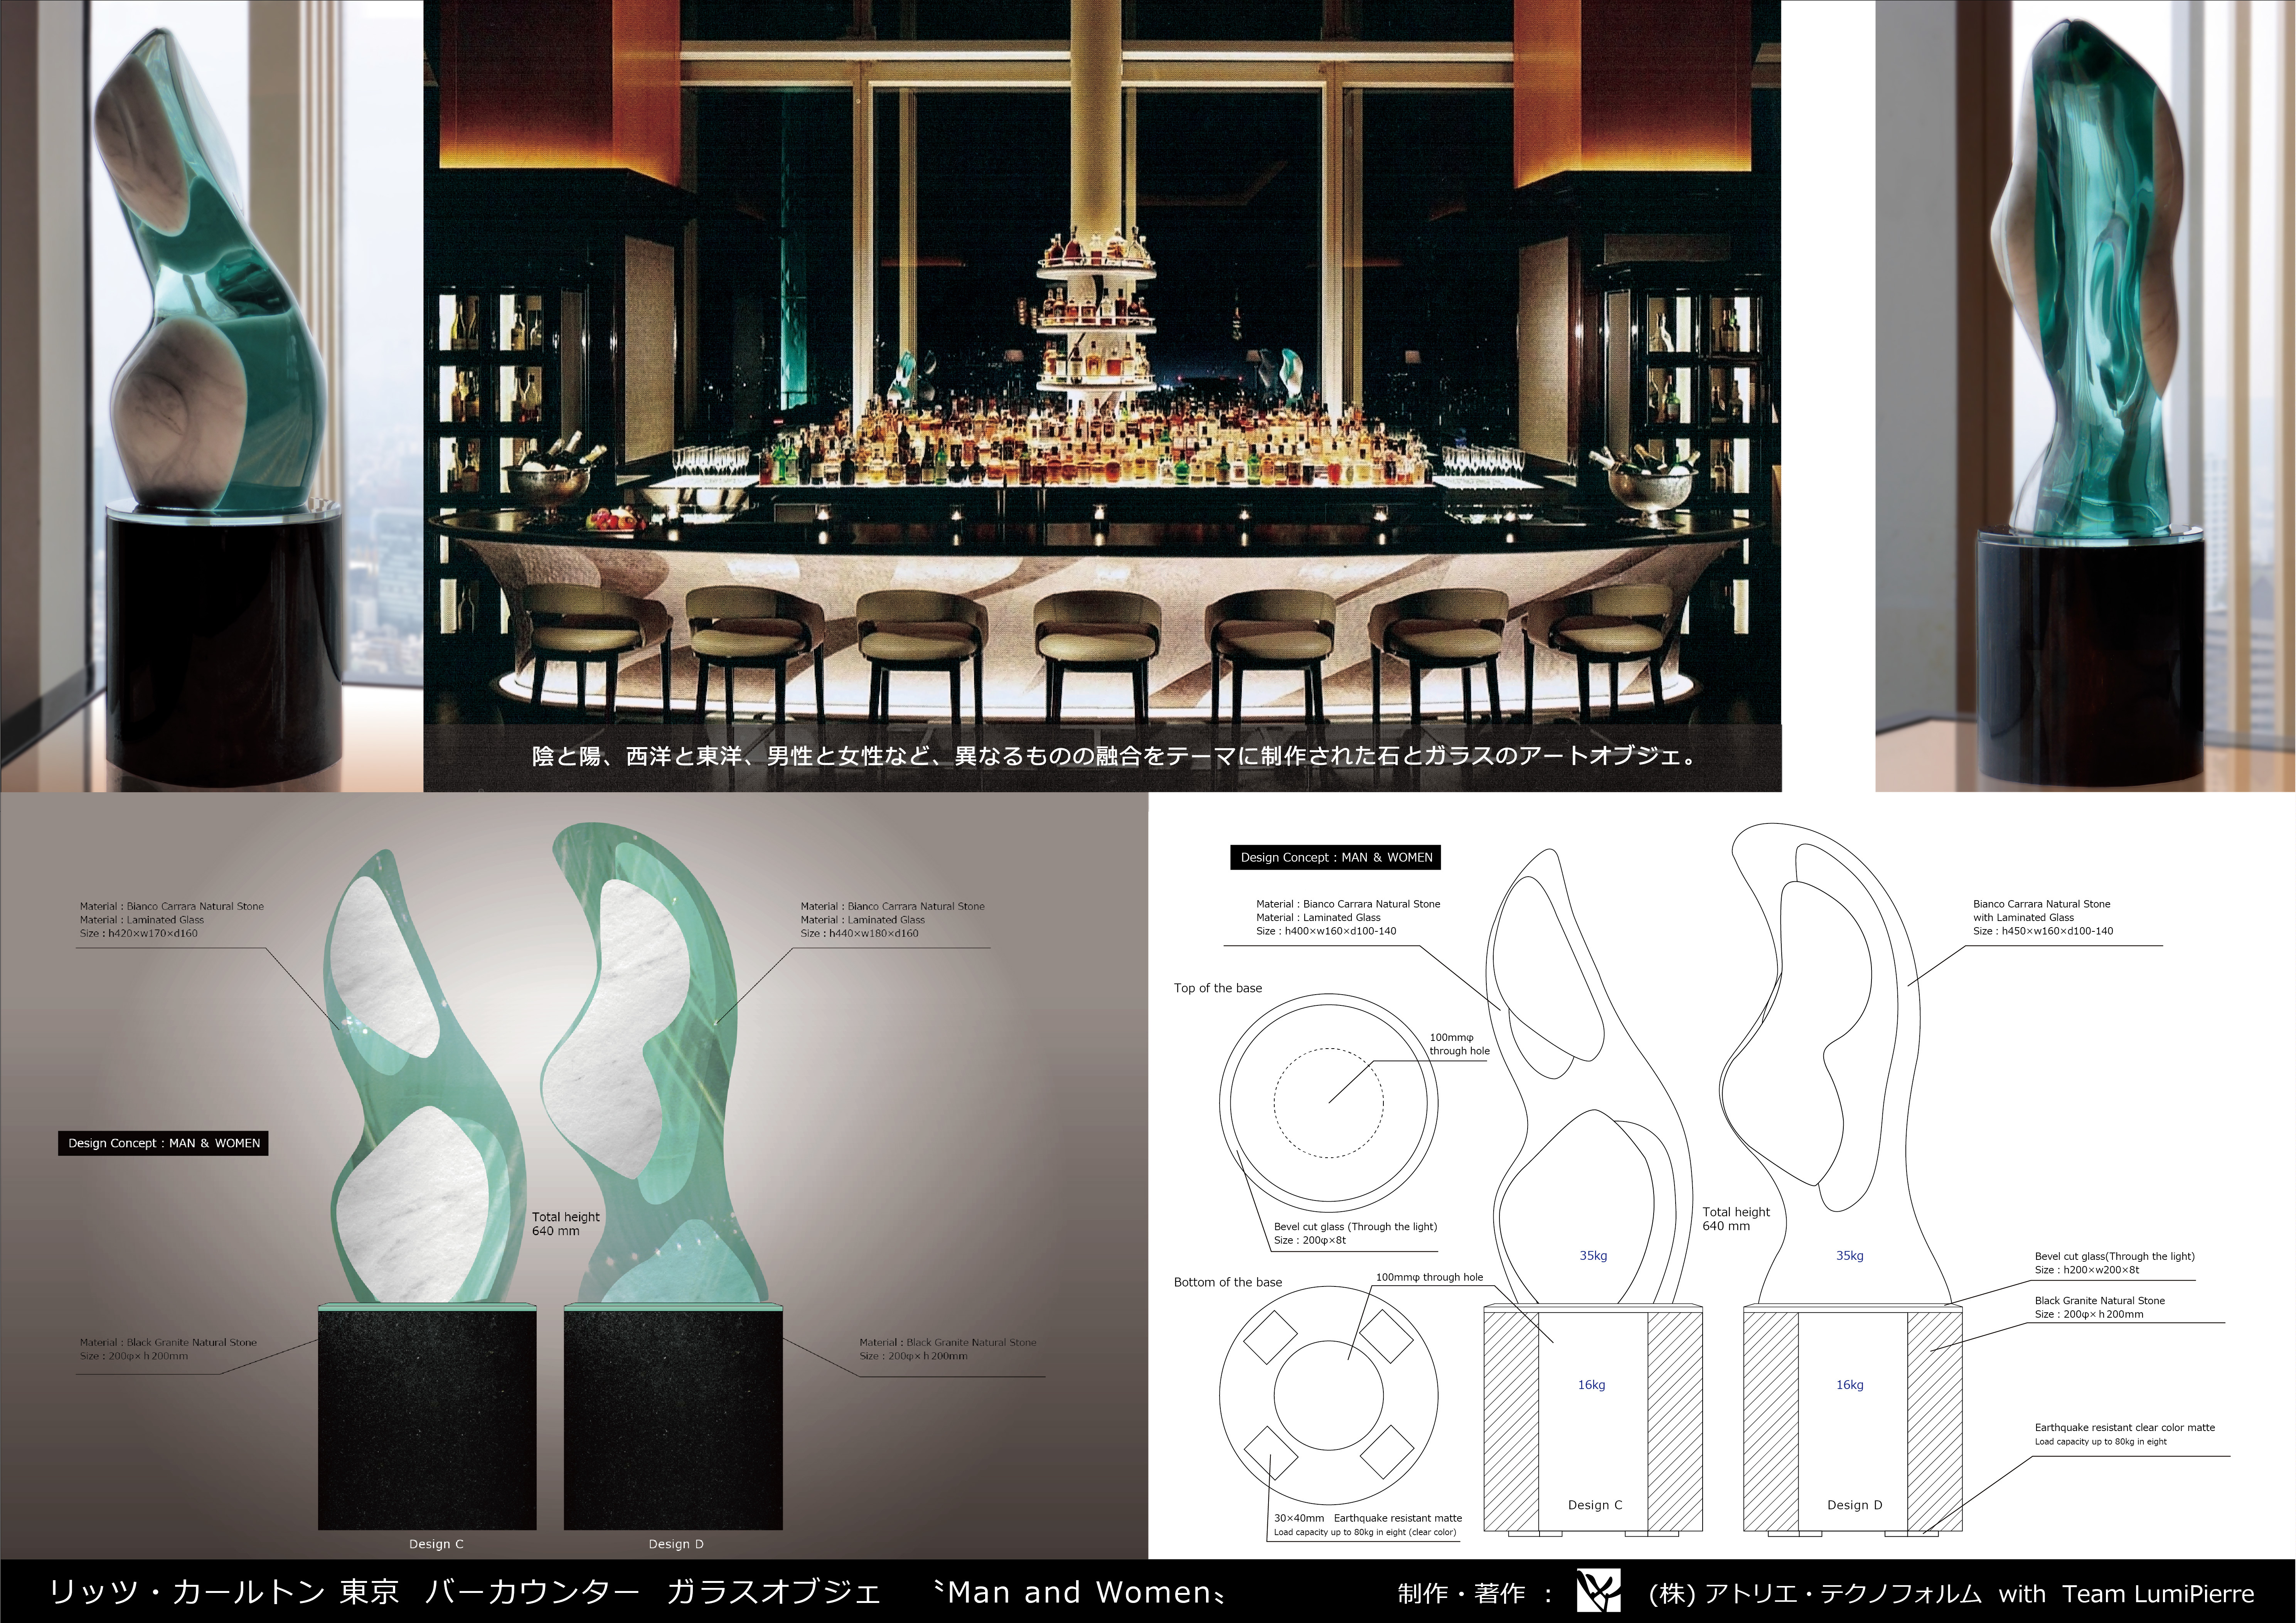Image resolution: width=2296 pixels, height=1623 pixels.
Task: Click the company logo icon in footer
Action: click(x=1598, y=1590)
